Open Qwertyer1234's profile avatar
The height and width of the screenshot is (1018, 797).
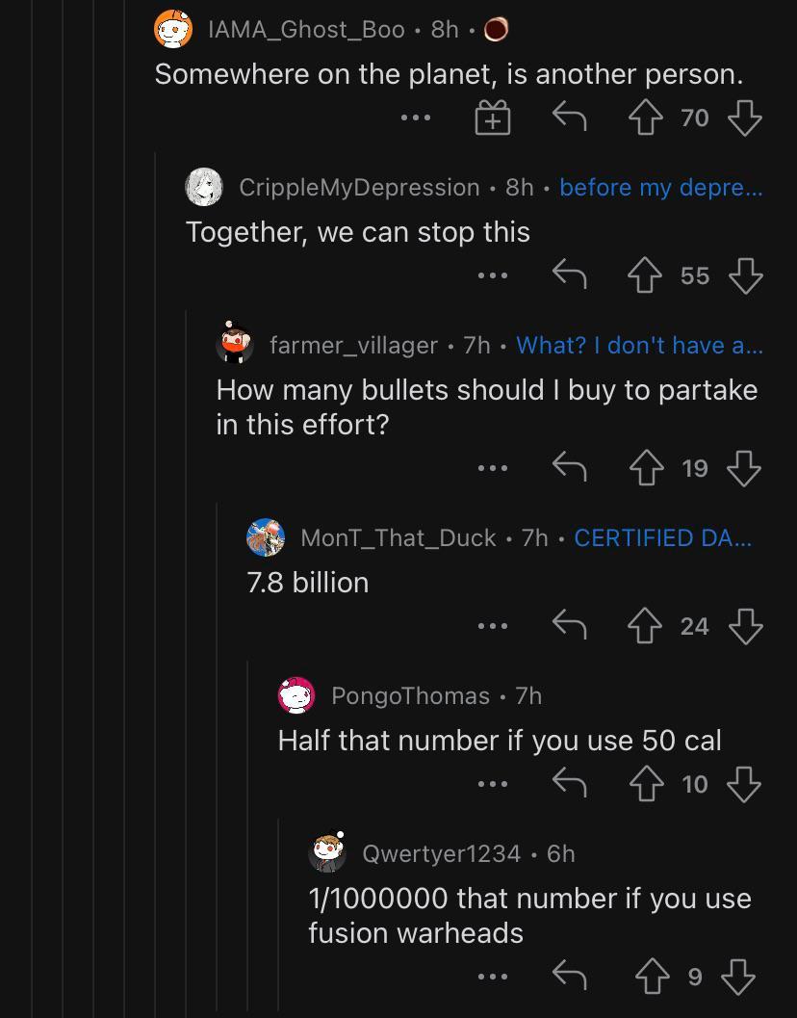tap(327, 851)
